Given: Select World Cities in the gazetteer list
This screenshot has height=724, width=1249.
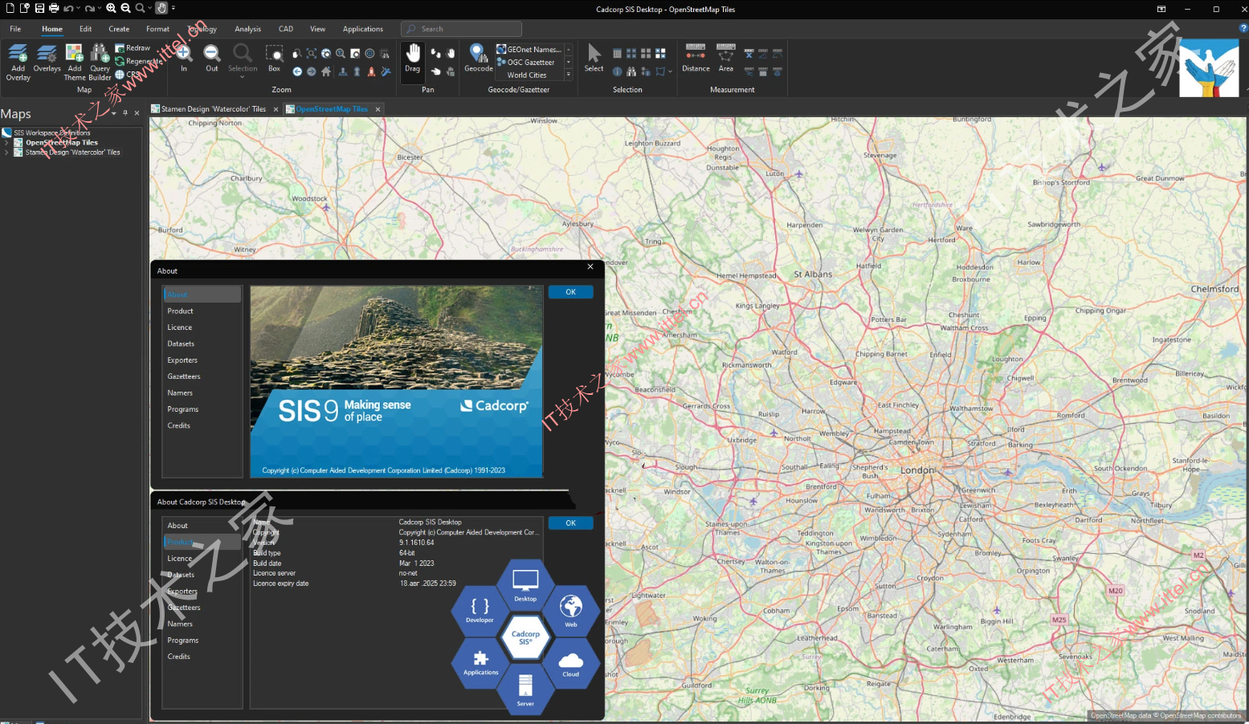Looking at the screenshot, I should [x=527, y=75].
